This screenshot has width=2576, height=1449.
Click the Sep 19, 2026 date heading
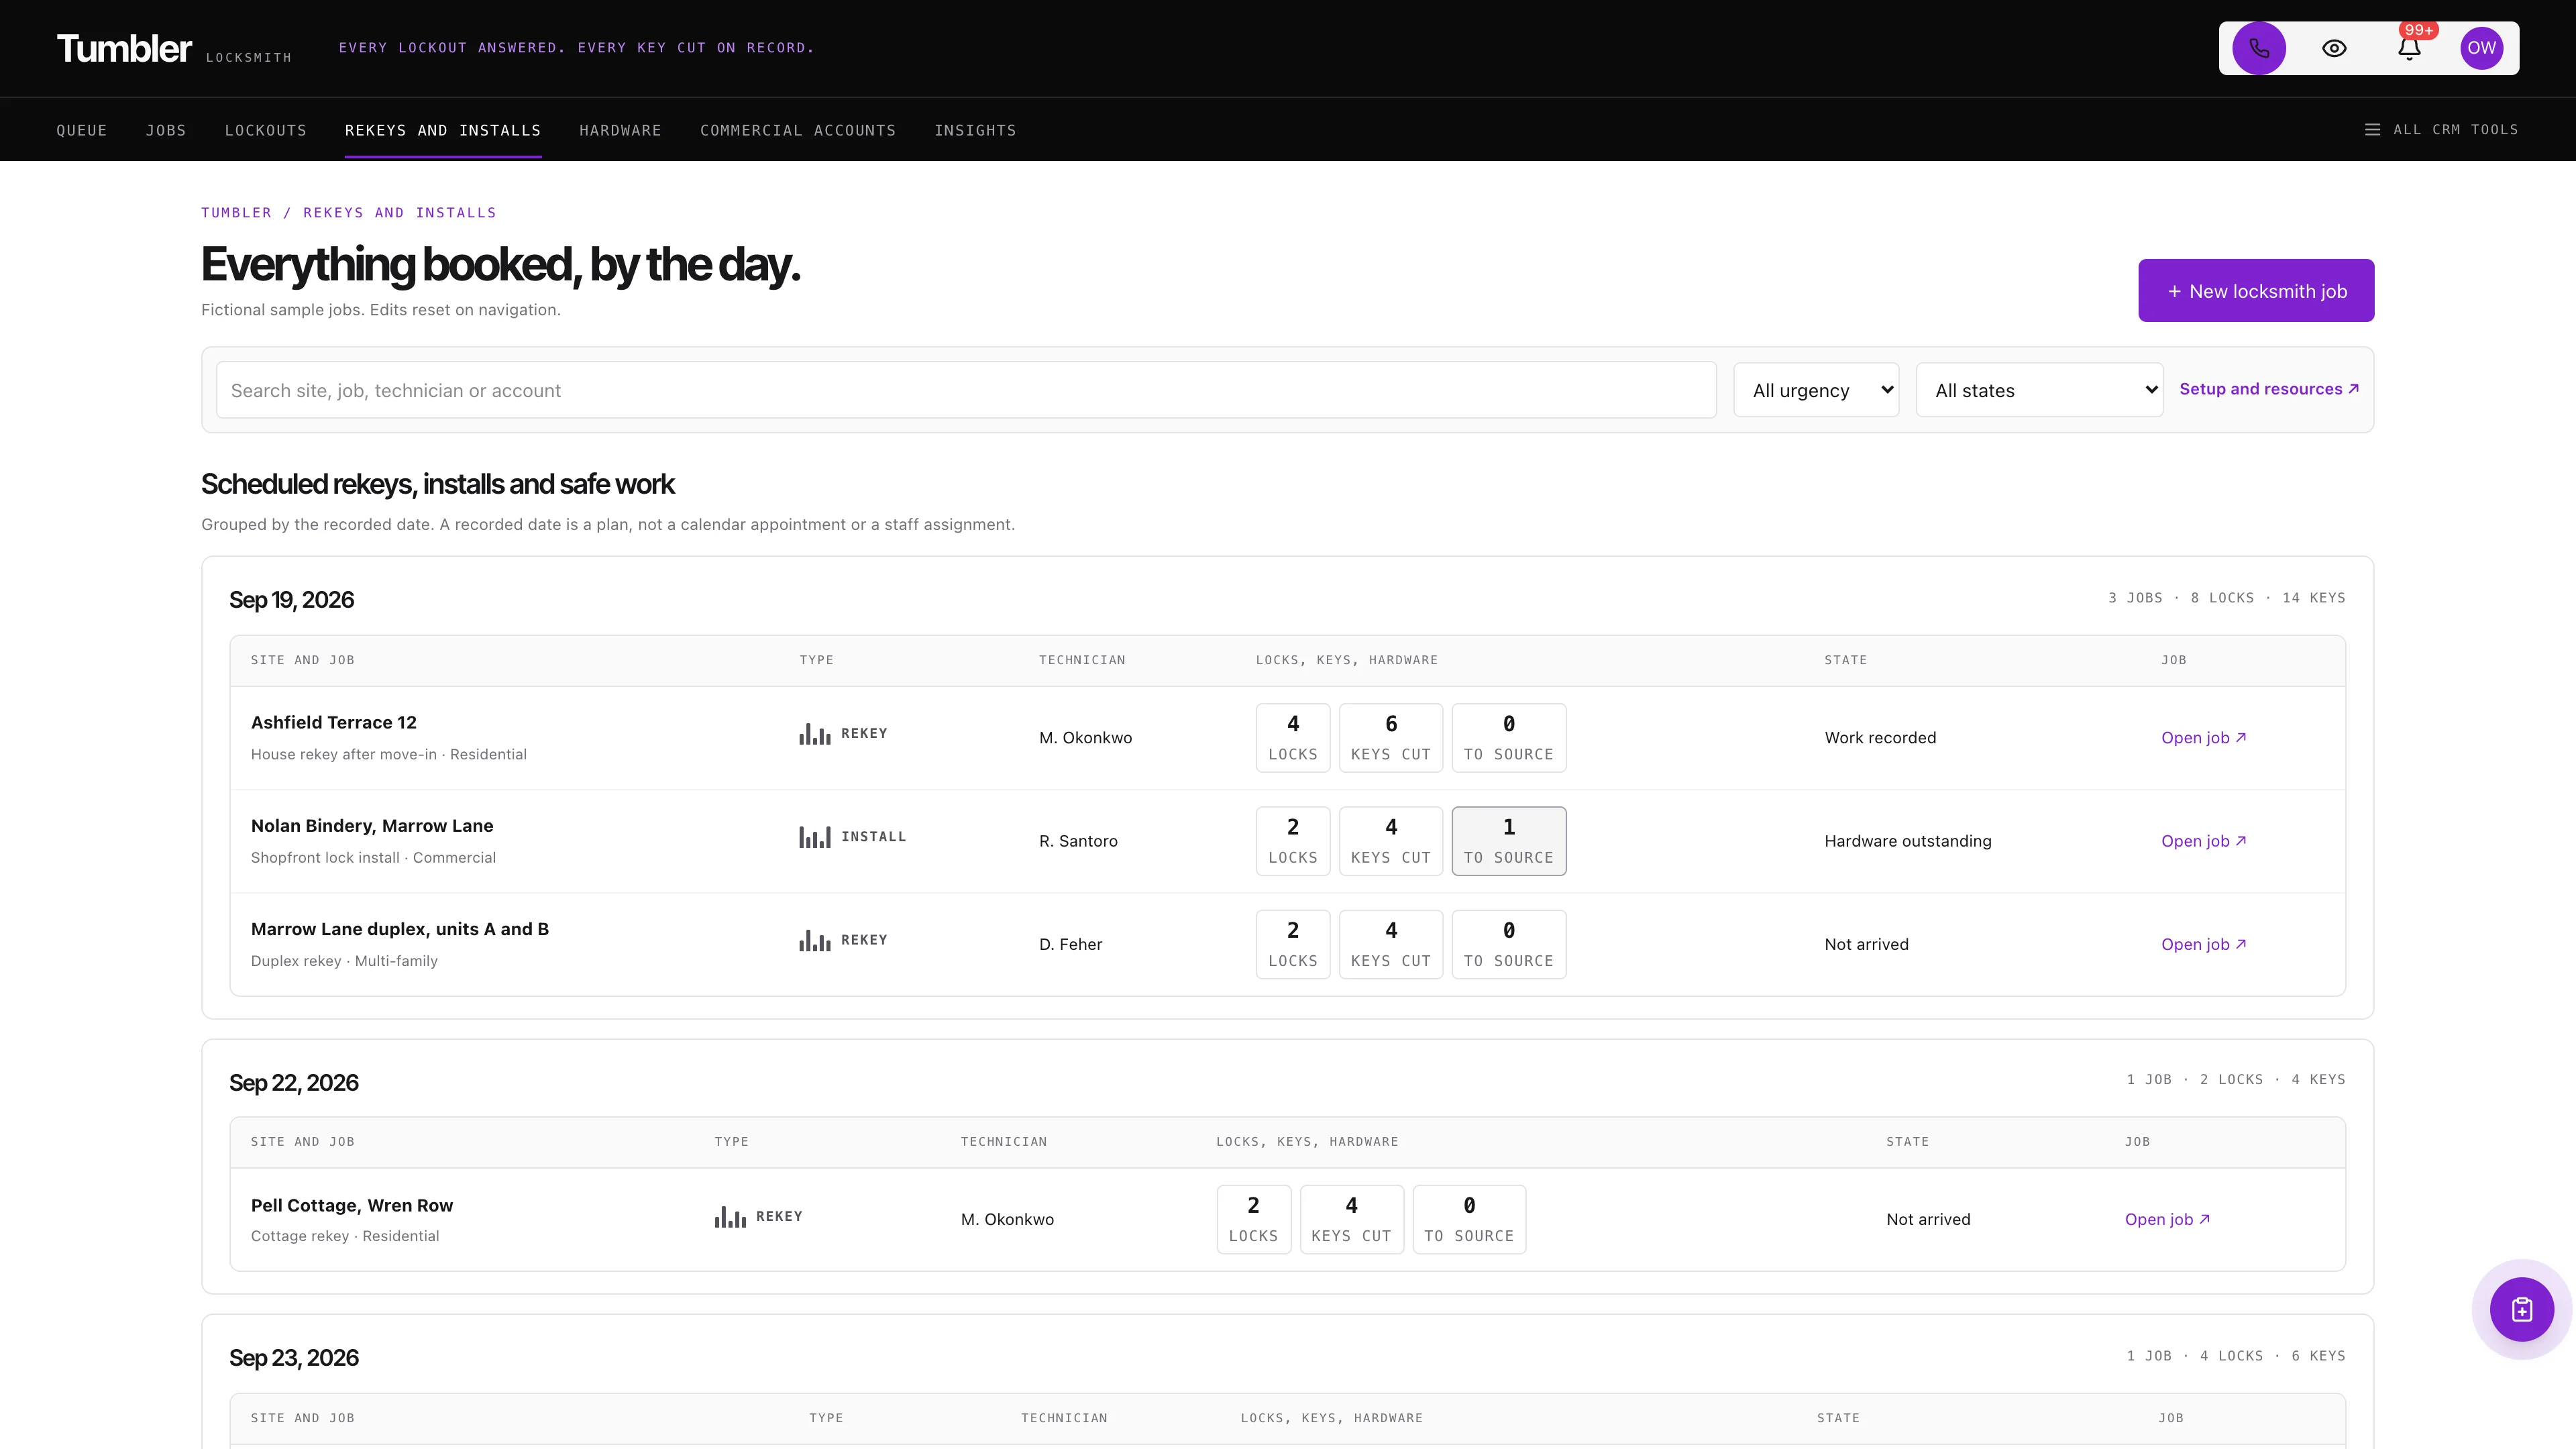[x=291, y=599]
